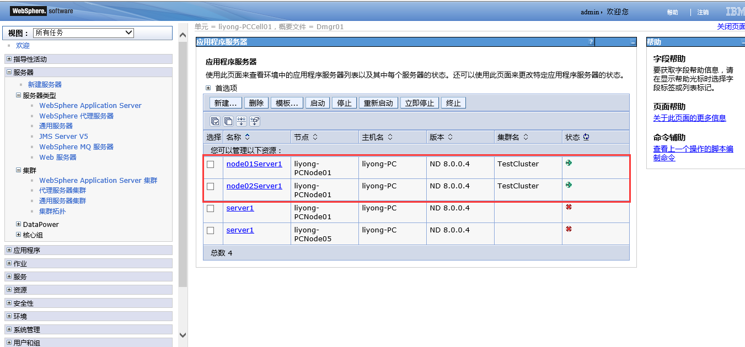Show the filter view using the toolbar icon
The image size is (745, 347).
[242, 121]
